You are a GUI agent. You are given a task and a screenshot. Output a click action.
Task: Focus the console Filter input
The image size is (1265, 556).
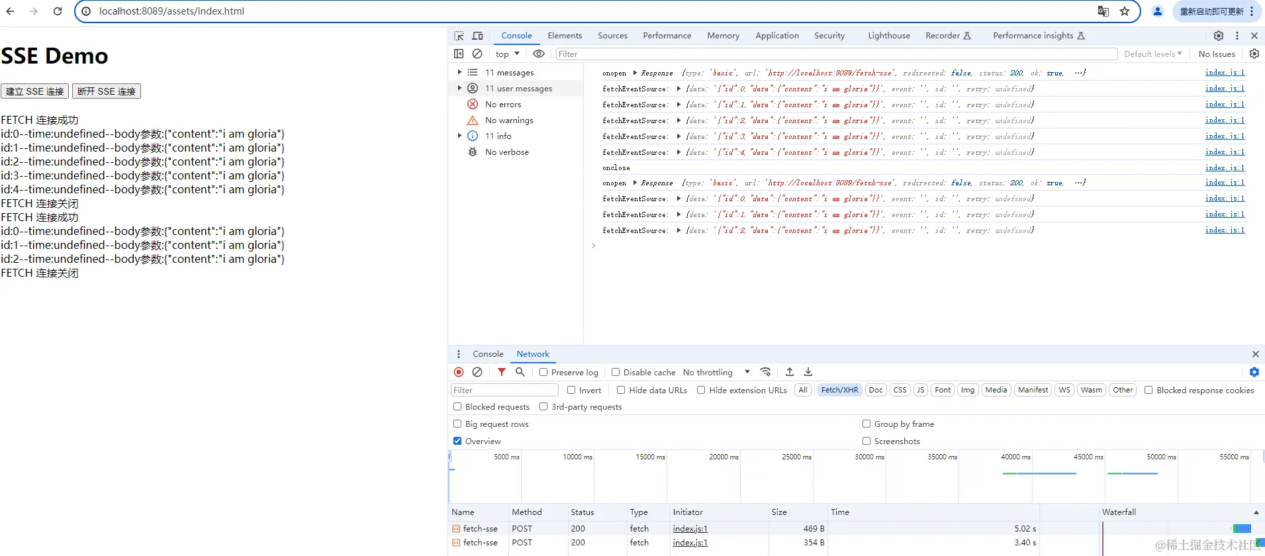coord(836,54)
